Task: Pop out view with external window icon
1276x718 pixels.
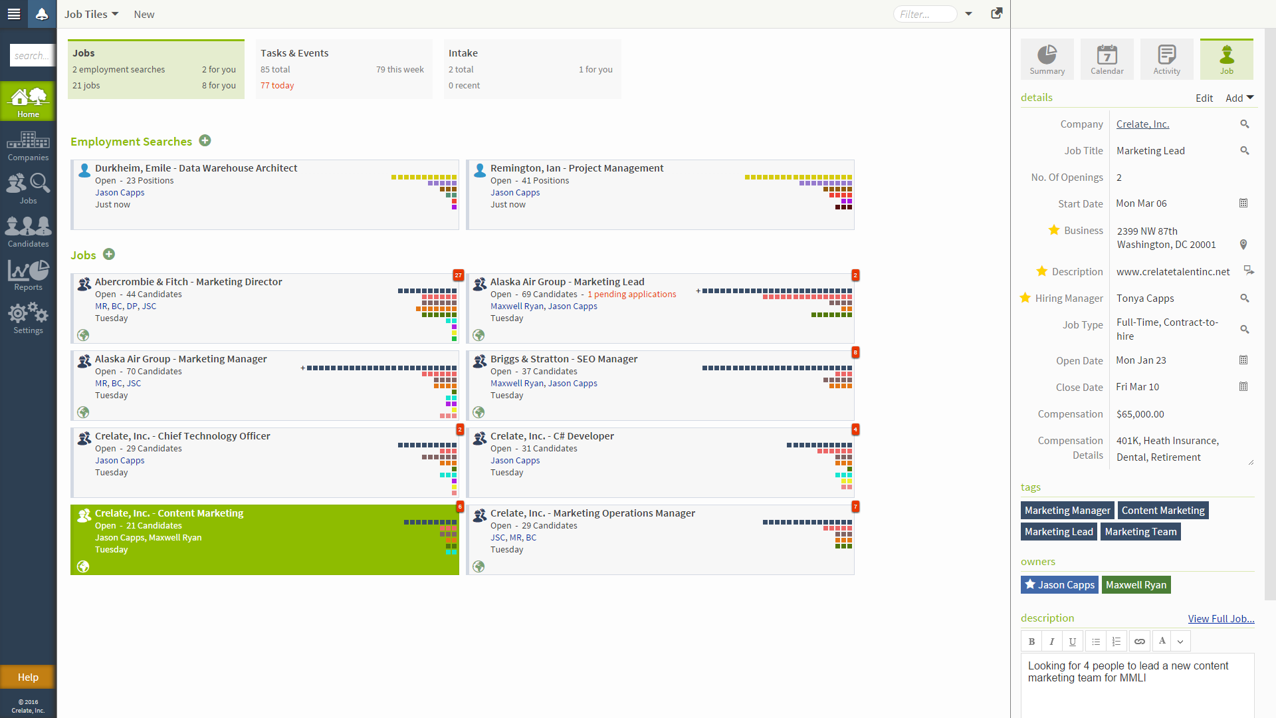Action: coord(996,13)
